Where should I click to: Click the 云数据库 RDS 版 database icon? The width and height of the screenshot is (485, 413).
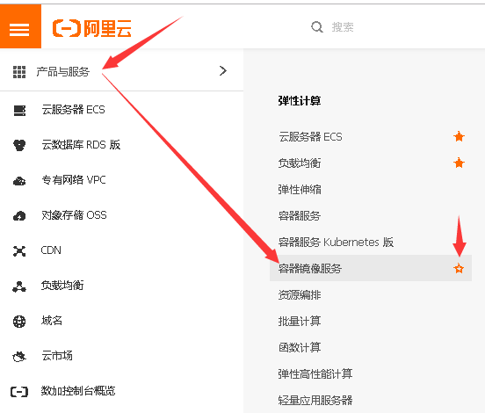pyautogui.click(x=19, y=145)
